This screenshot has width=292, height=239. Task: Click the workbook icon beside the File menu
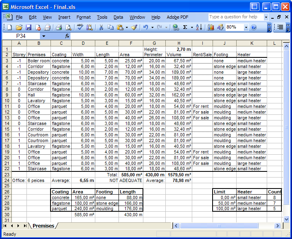tap(9, 17)
